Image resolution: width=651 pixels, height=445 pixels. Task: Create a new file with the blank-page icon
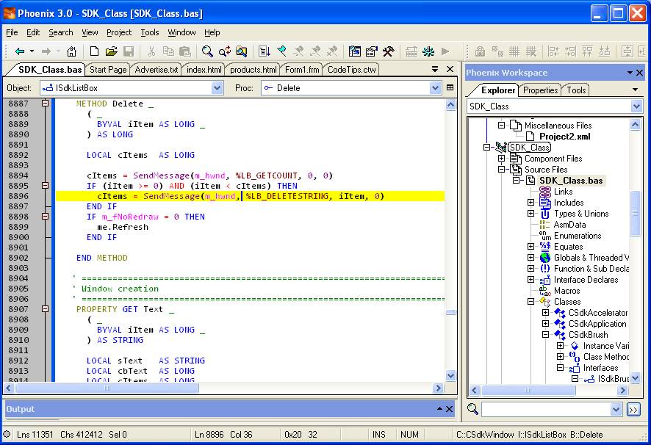click(x=94, y=51)
